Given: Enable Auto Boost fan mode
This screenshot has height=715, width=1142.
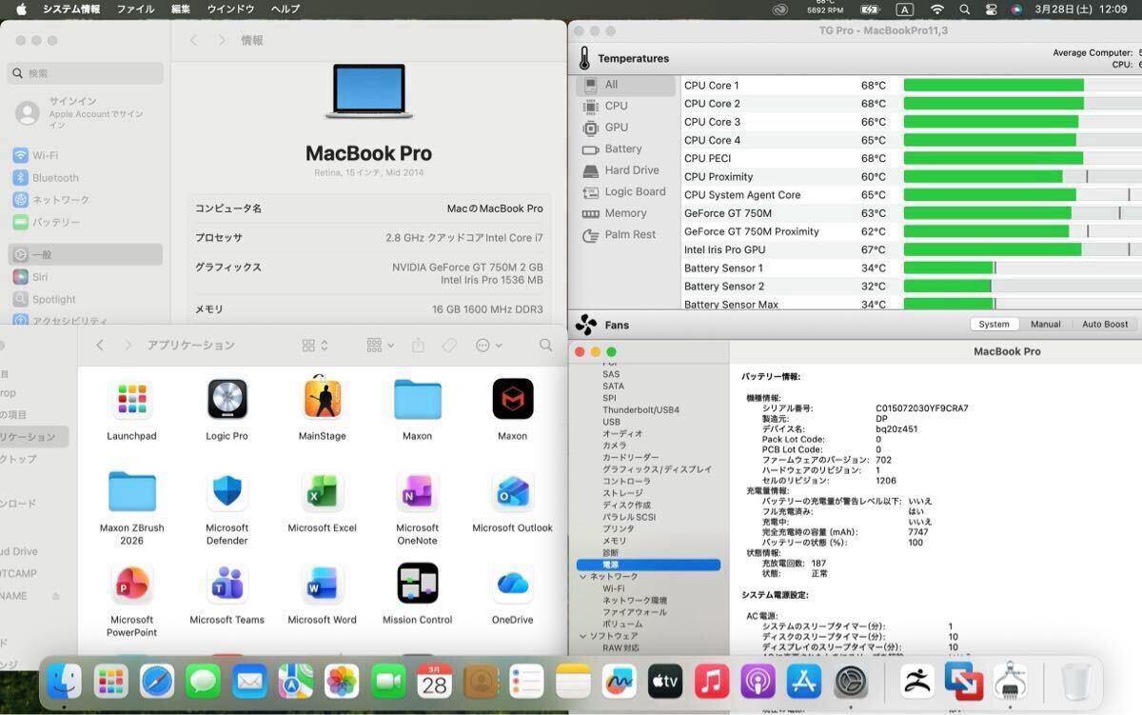Looking at the screenshot, I should click(1104, 325).
